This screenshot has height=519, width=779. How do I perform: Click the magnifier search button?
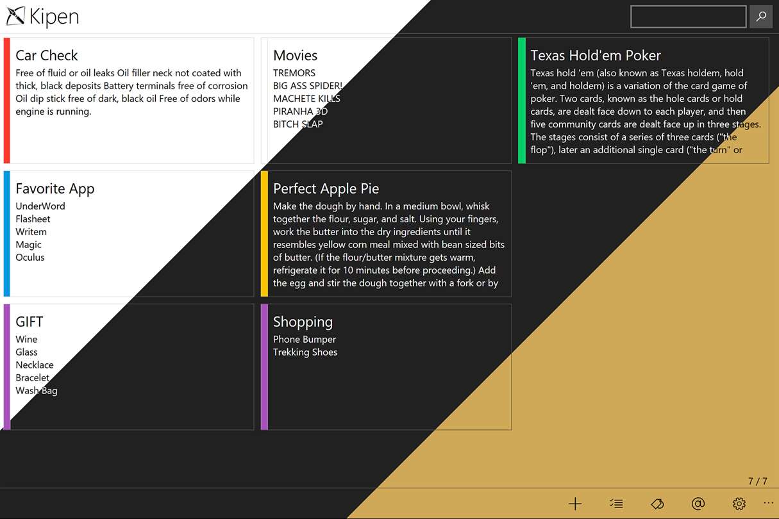(x=761, y=17)
